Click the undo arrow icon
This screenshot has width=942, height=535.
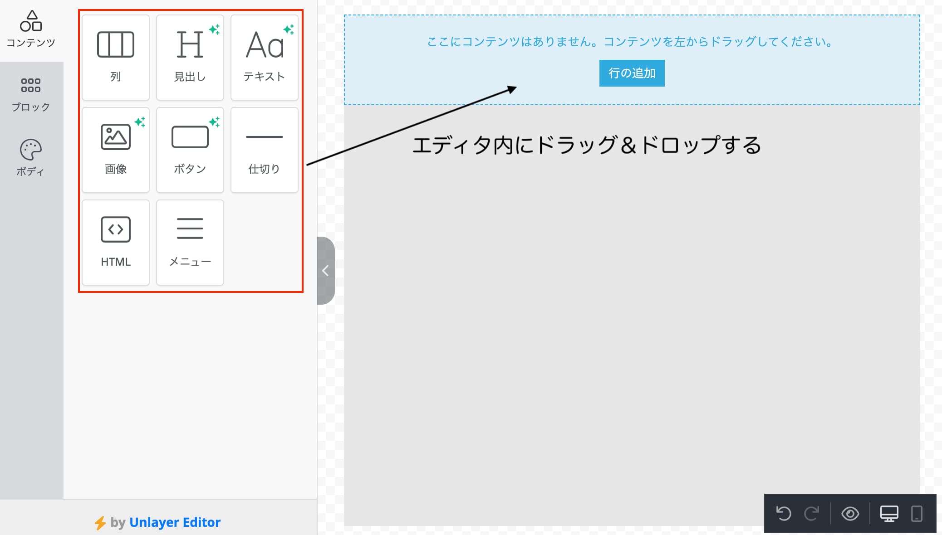[784, 514]
